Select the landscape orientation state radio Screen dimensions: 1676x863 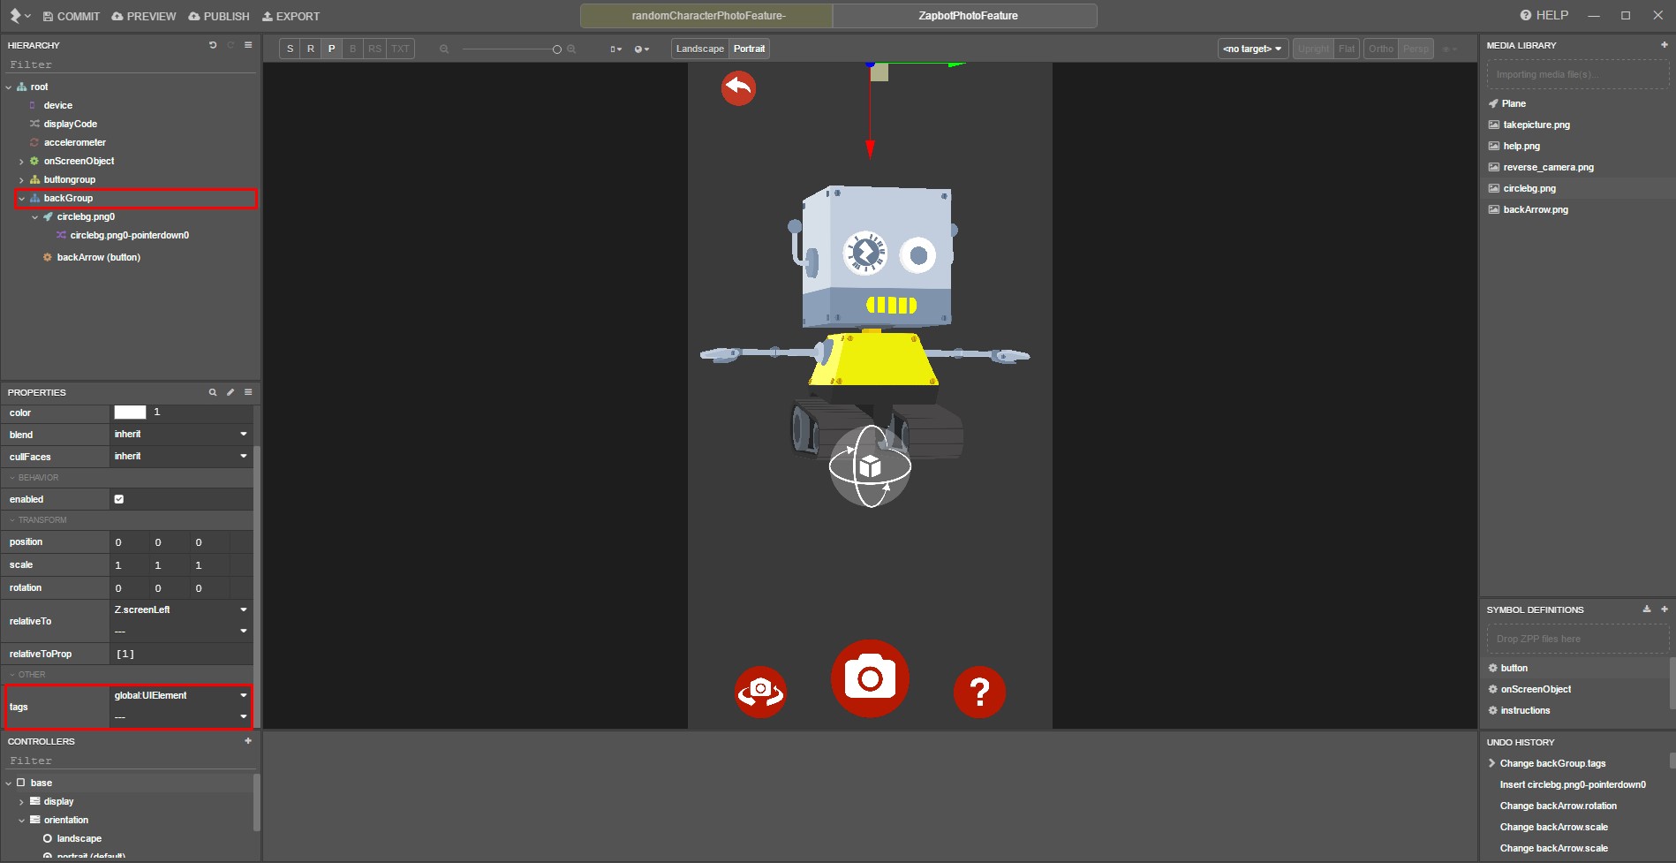pos(48,838)
